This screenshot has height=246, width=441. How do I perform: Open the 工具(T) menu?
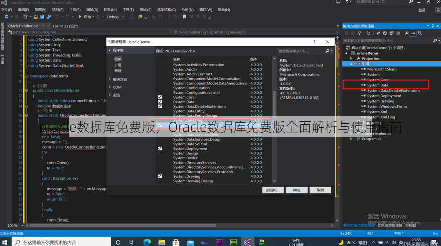(x=128, y=10)
